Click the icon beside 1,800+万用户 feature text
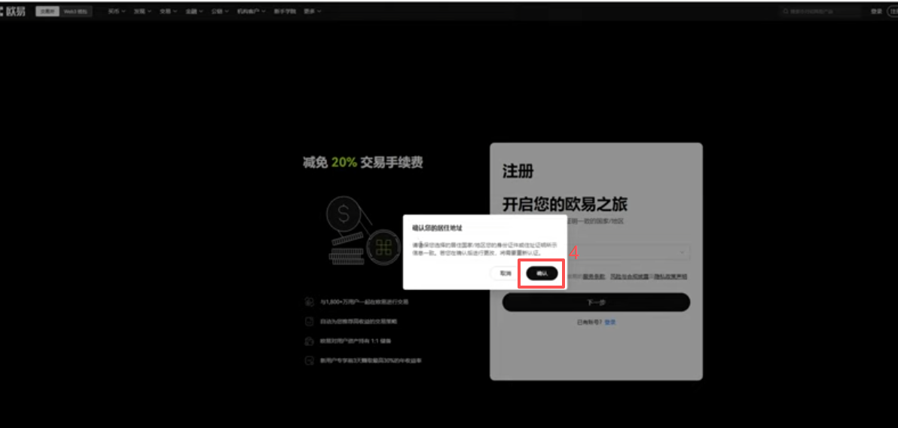This screenshot has height=428, width=898. click(x=310, y=301)
